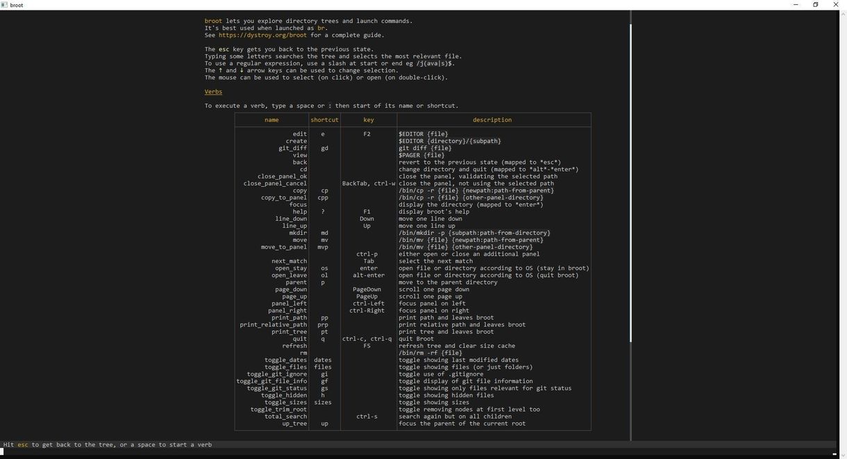Select the 'toggle_hidden' verb name
Image resolution: width=847 pixels, height=459 pixels.
pyautogui.click(x=284, y=395)
